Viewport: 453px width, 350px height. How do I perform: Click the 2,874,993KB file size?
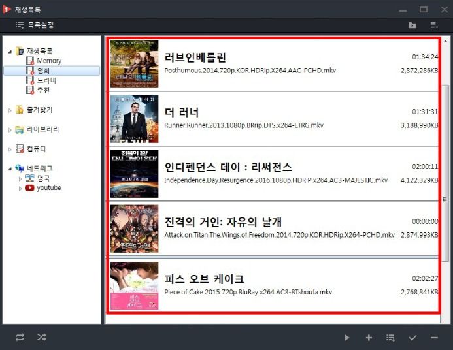click(419, 235)
